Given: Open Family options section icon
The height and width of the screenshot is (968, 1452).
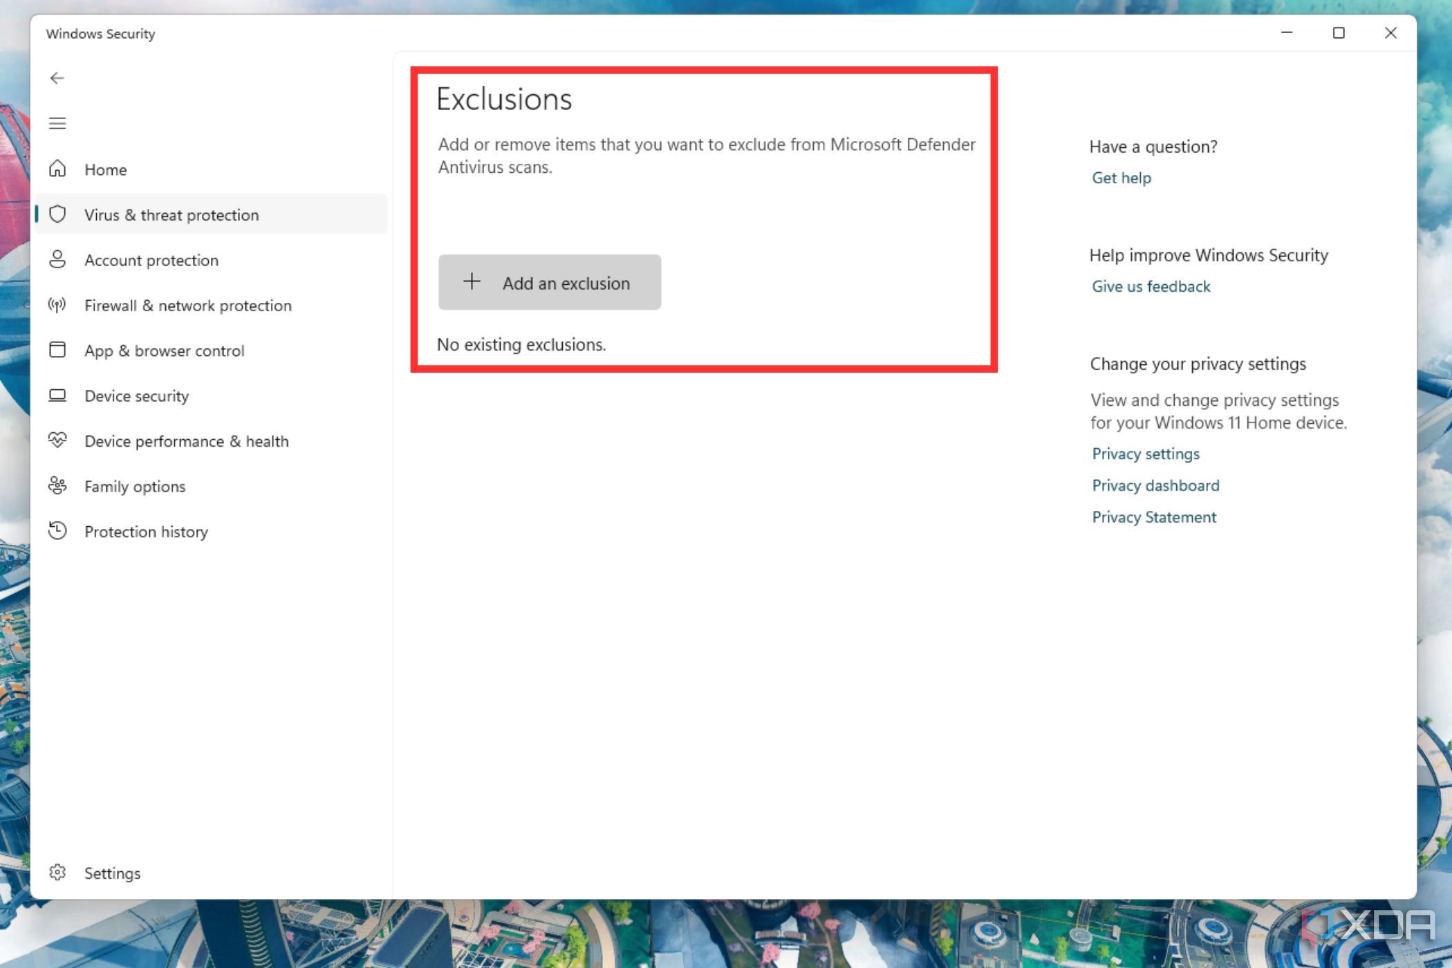Looking at the screenshot, I should pos(57,485).
